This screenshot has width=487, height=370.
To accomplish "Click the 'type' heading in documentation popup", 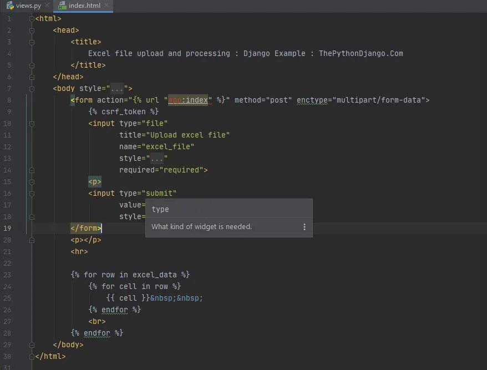I will coord(160,209).
